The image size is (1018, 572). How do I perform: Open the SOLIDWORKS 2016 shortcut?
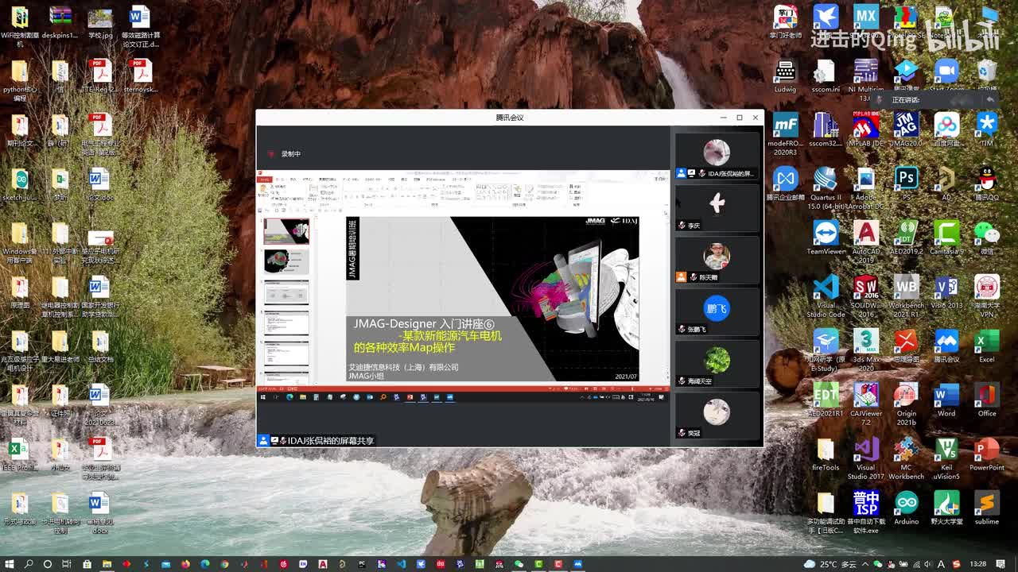coord(865,296)
